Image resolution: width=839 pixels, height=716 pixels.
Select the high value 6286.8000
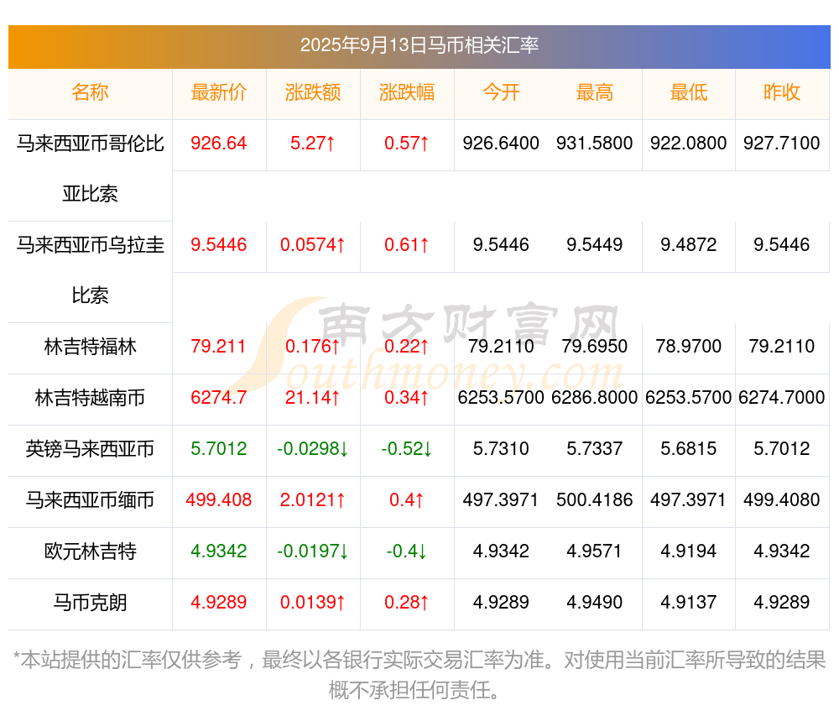(595, 398)
